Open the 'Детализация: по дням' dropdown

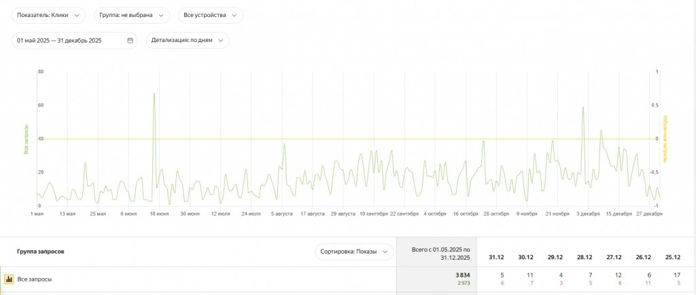coord(188,40)
